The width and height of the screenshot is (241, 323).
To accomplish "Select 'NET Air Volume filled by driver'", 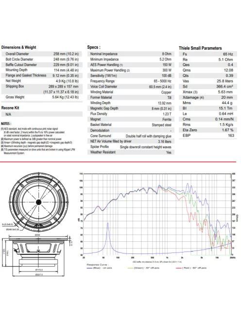I will point(111,141).
